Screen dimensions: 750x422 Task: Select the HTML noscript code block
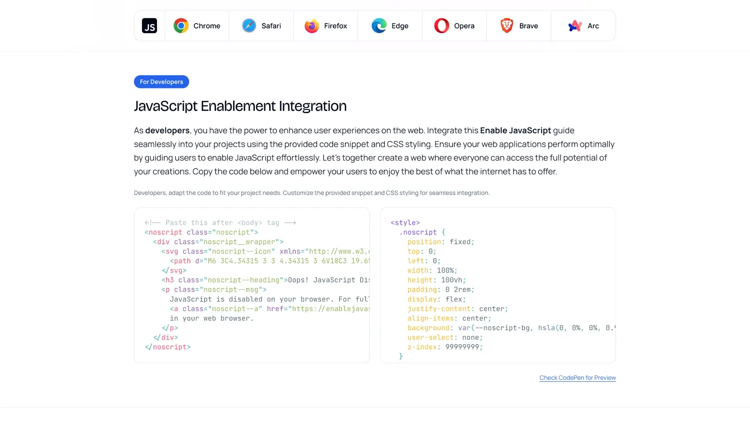coord(252,284)
